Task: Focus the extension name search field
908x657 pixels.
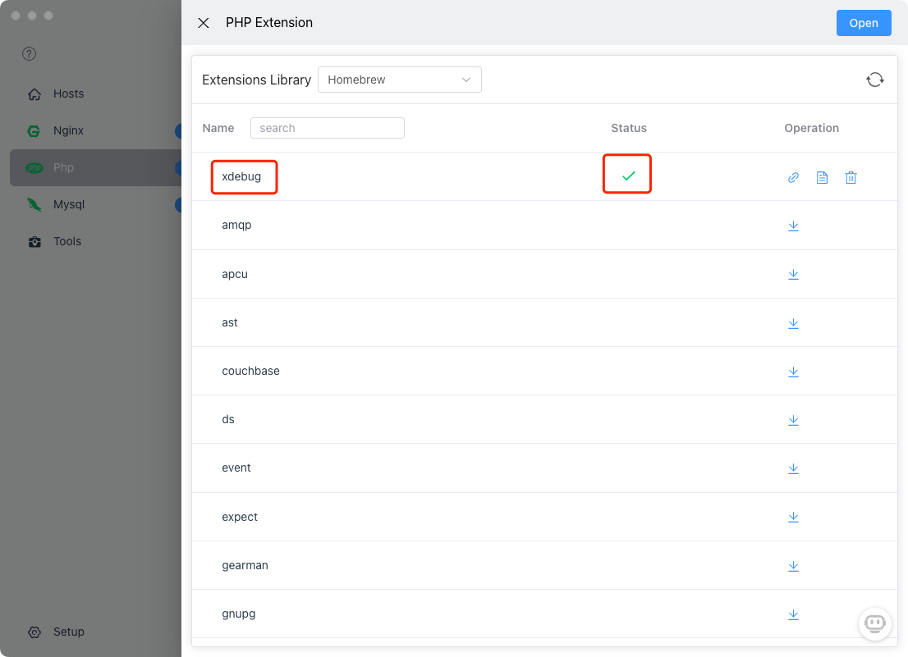Action: click(328, 128)
